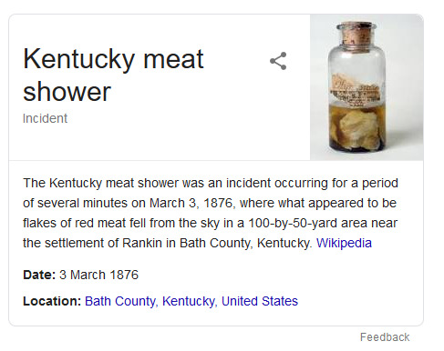Open the United States link
The height and width of the screenshot is (351, 444).
(x=260, y=301)
